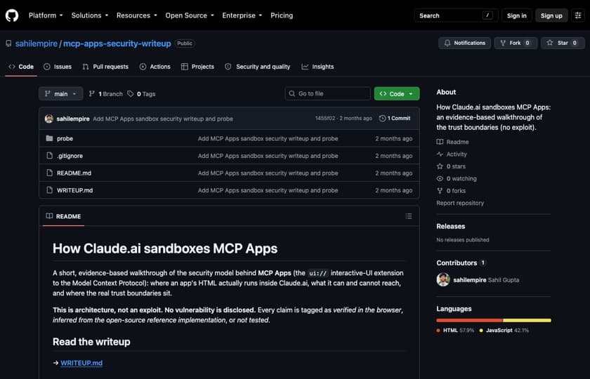Open the commit message in probe row
Screen dimensions: 590x379
[268, 139]
